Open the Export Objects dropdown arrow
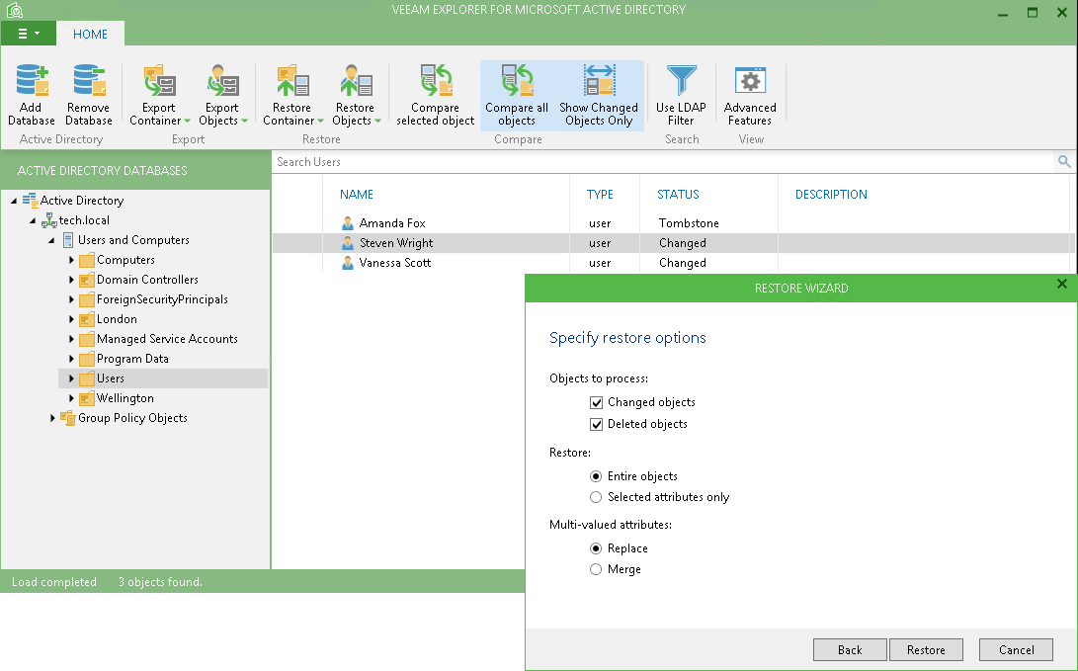Screen dimensions: 1078x671 click(x=244, y=121)
